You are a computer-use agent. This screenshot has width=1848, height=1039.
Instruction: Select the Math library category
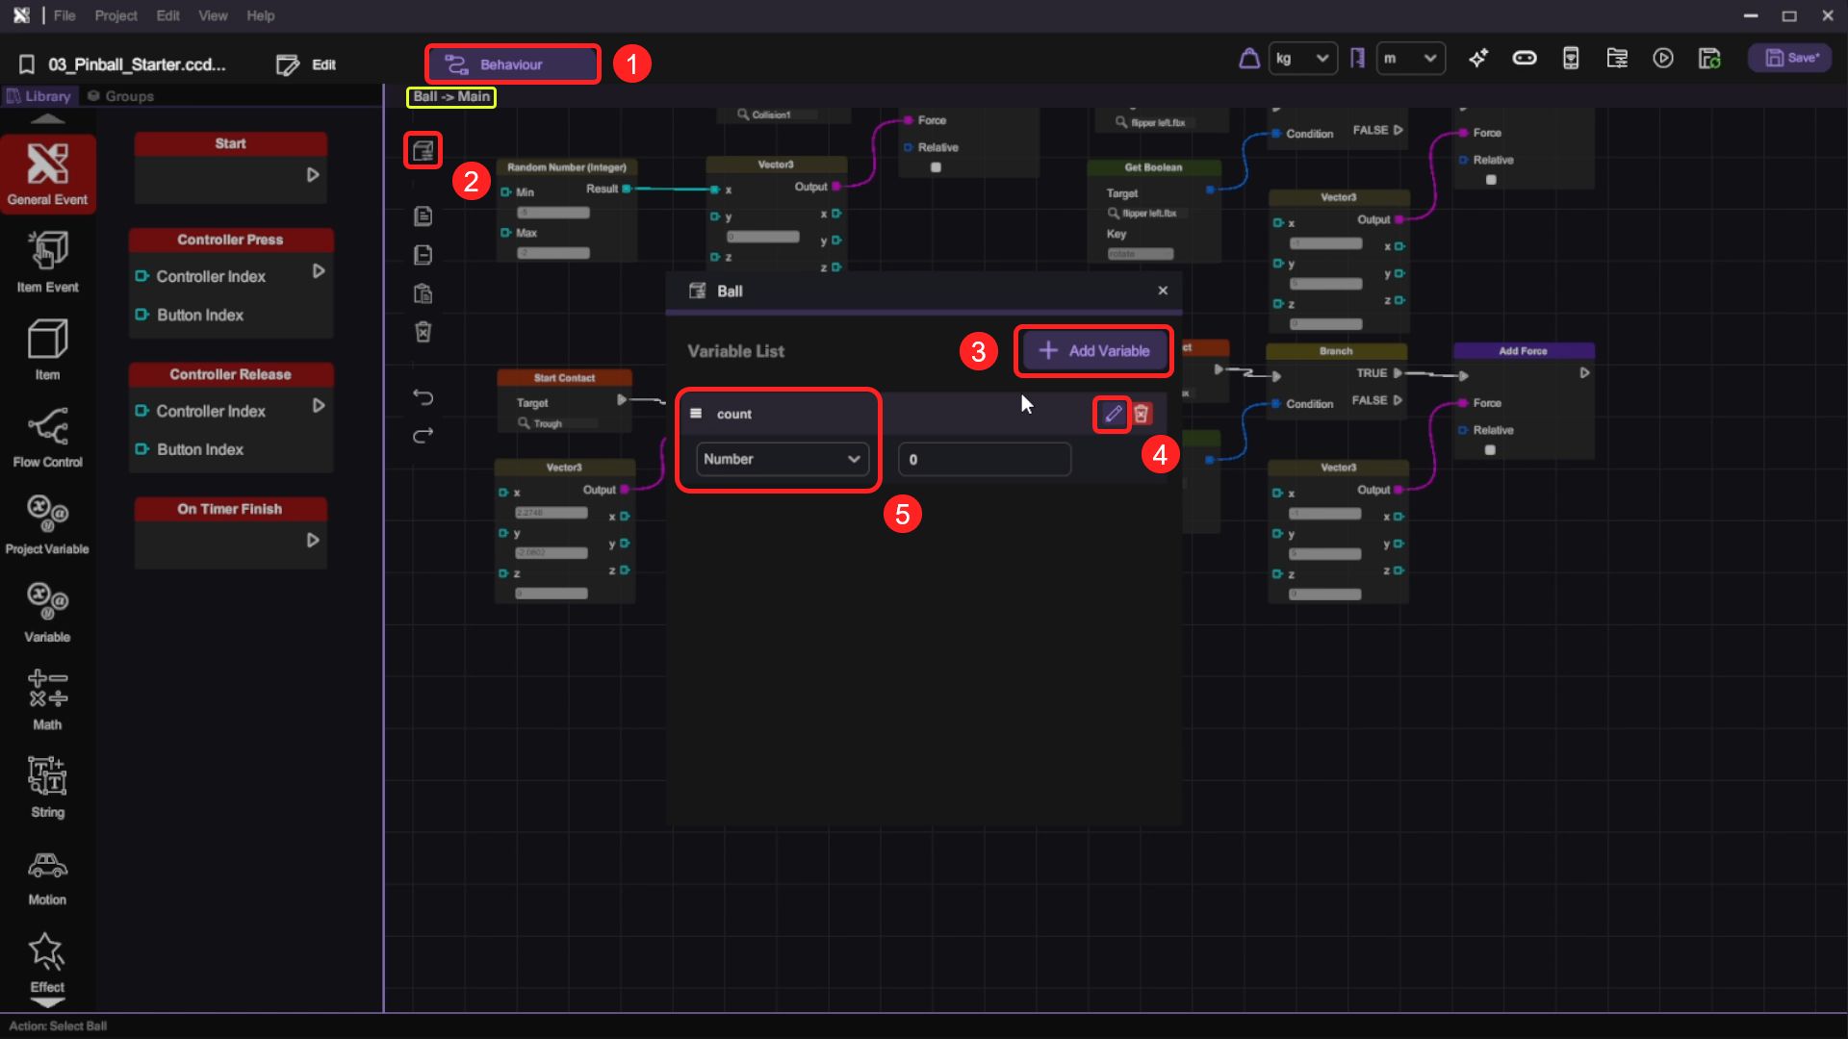(47, 699)
